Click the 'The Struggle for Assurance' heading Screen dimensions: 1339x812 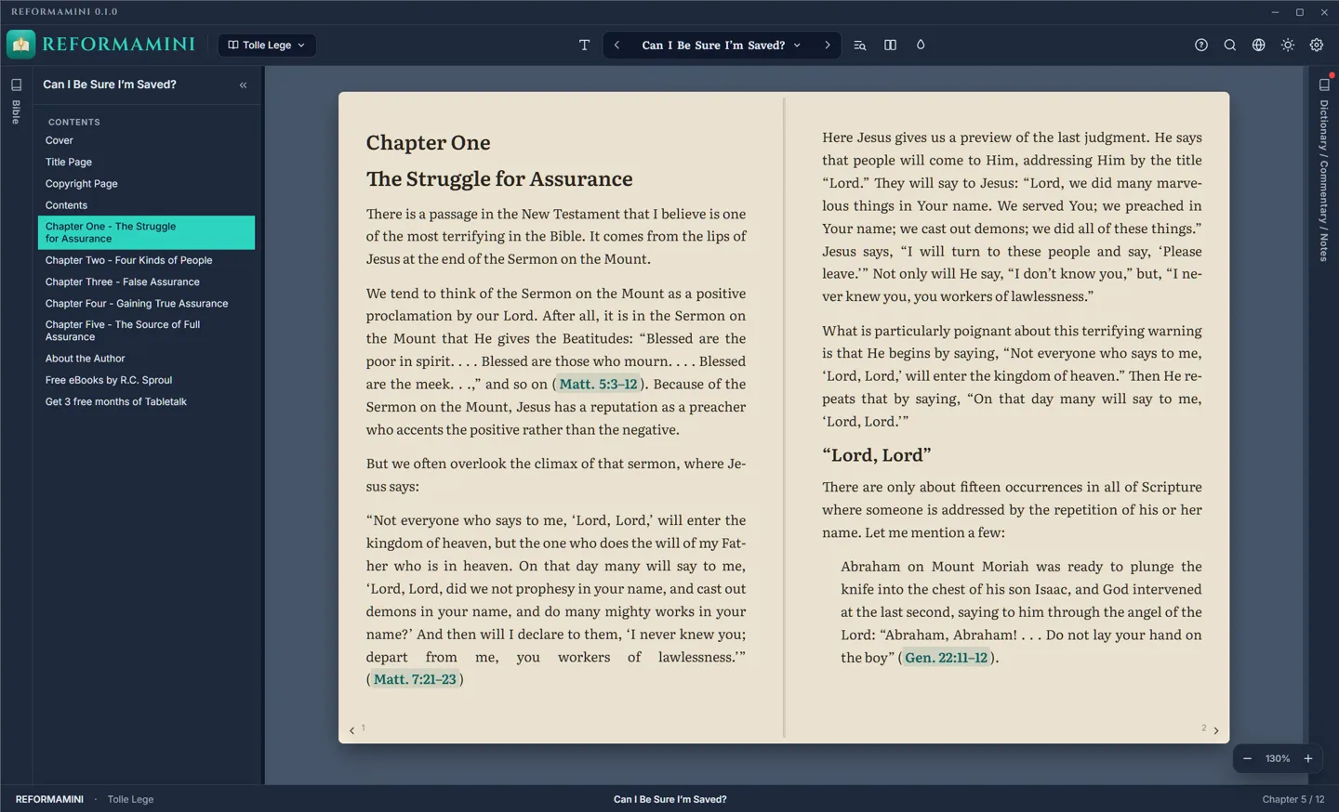tap(499, 179)
